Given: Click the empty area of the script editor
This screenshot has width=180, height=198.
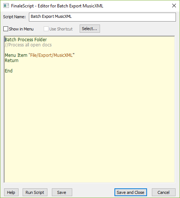Looking at the screenshot, I should click(89, 126).
